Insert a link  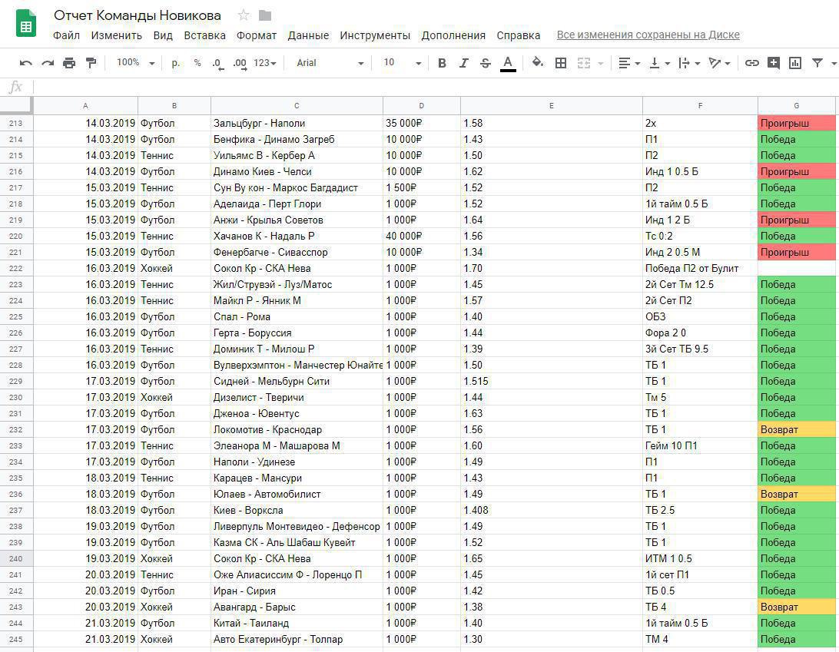tap(751, 63)
